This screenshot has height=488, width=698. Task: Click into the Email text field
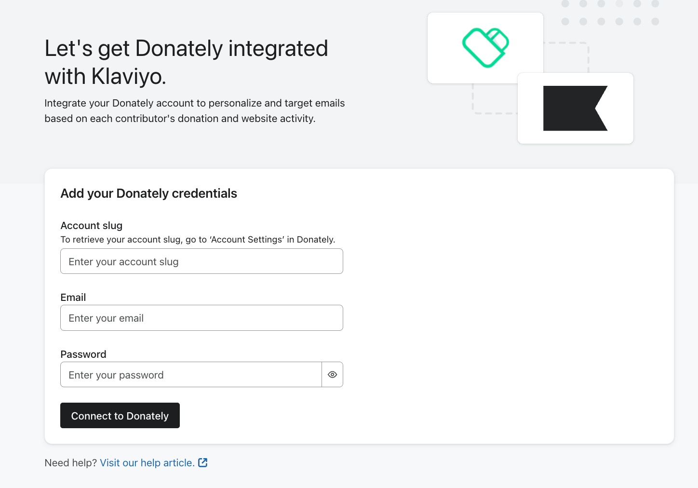[x=201, y=318]
